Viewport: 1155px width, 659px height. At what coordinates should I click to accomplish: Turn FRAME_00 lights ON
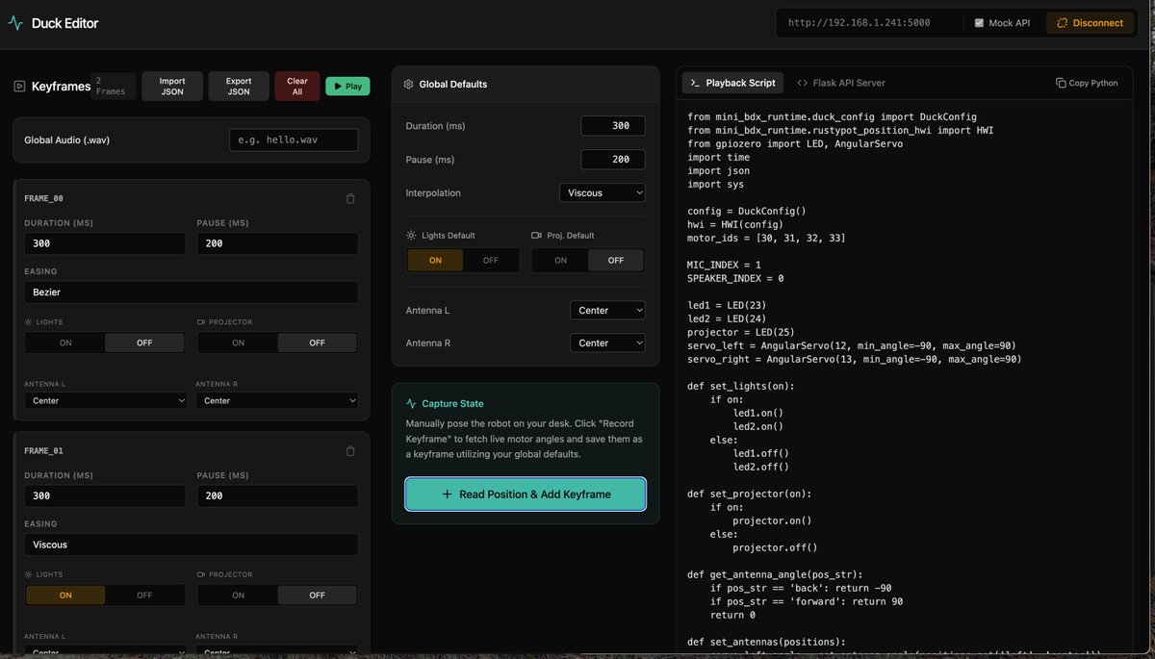[65, 342]
